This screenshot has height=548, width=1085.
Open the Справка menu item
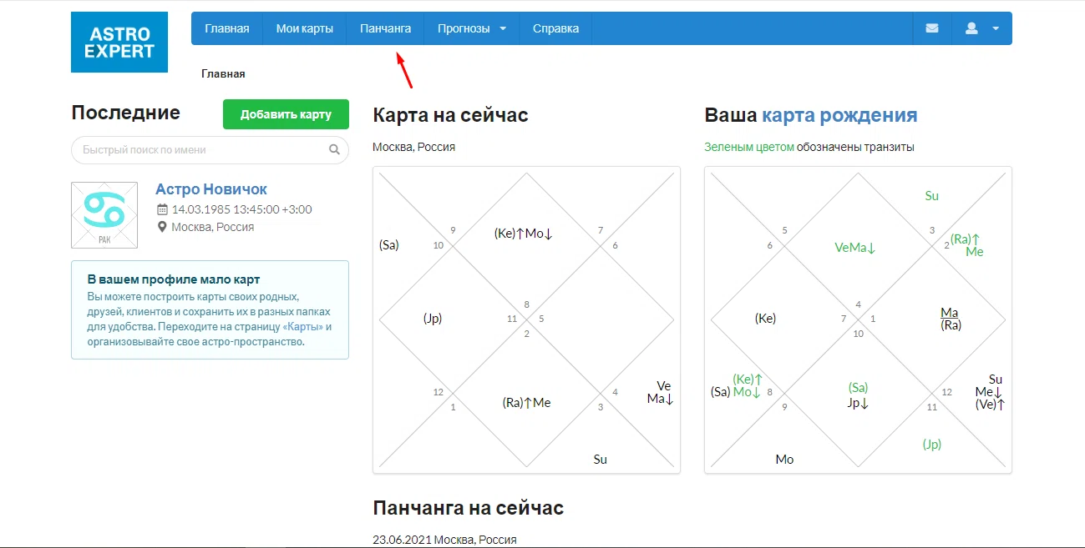click(x=555, y=28)
